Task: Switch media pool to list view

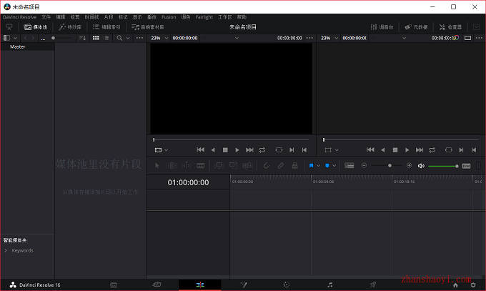Action: (106, 38)
